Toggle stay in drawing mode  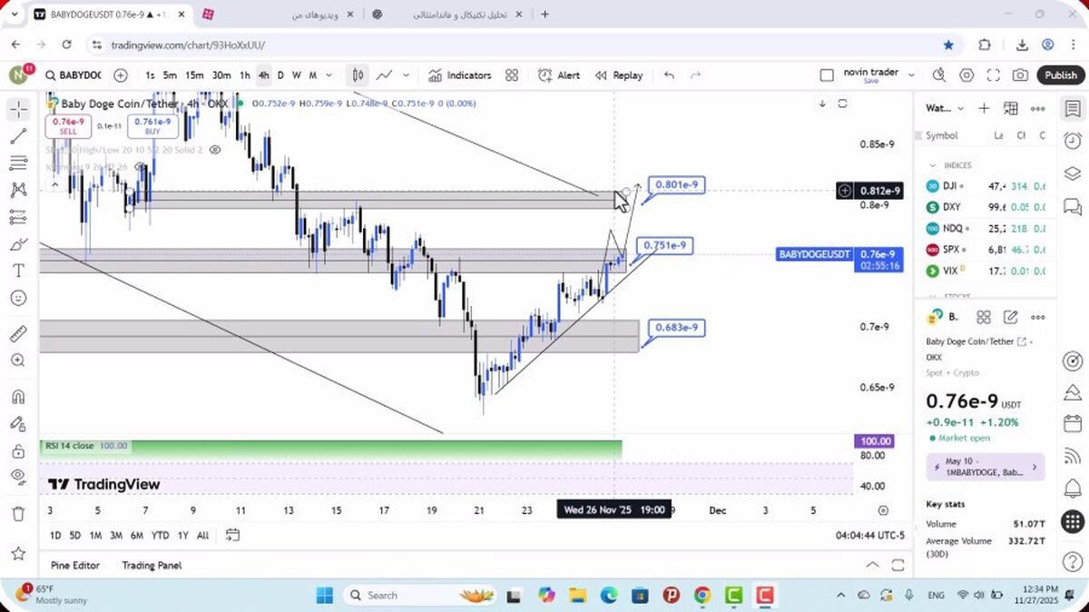click(x=18, y=424)
